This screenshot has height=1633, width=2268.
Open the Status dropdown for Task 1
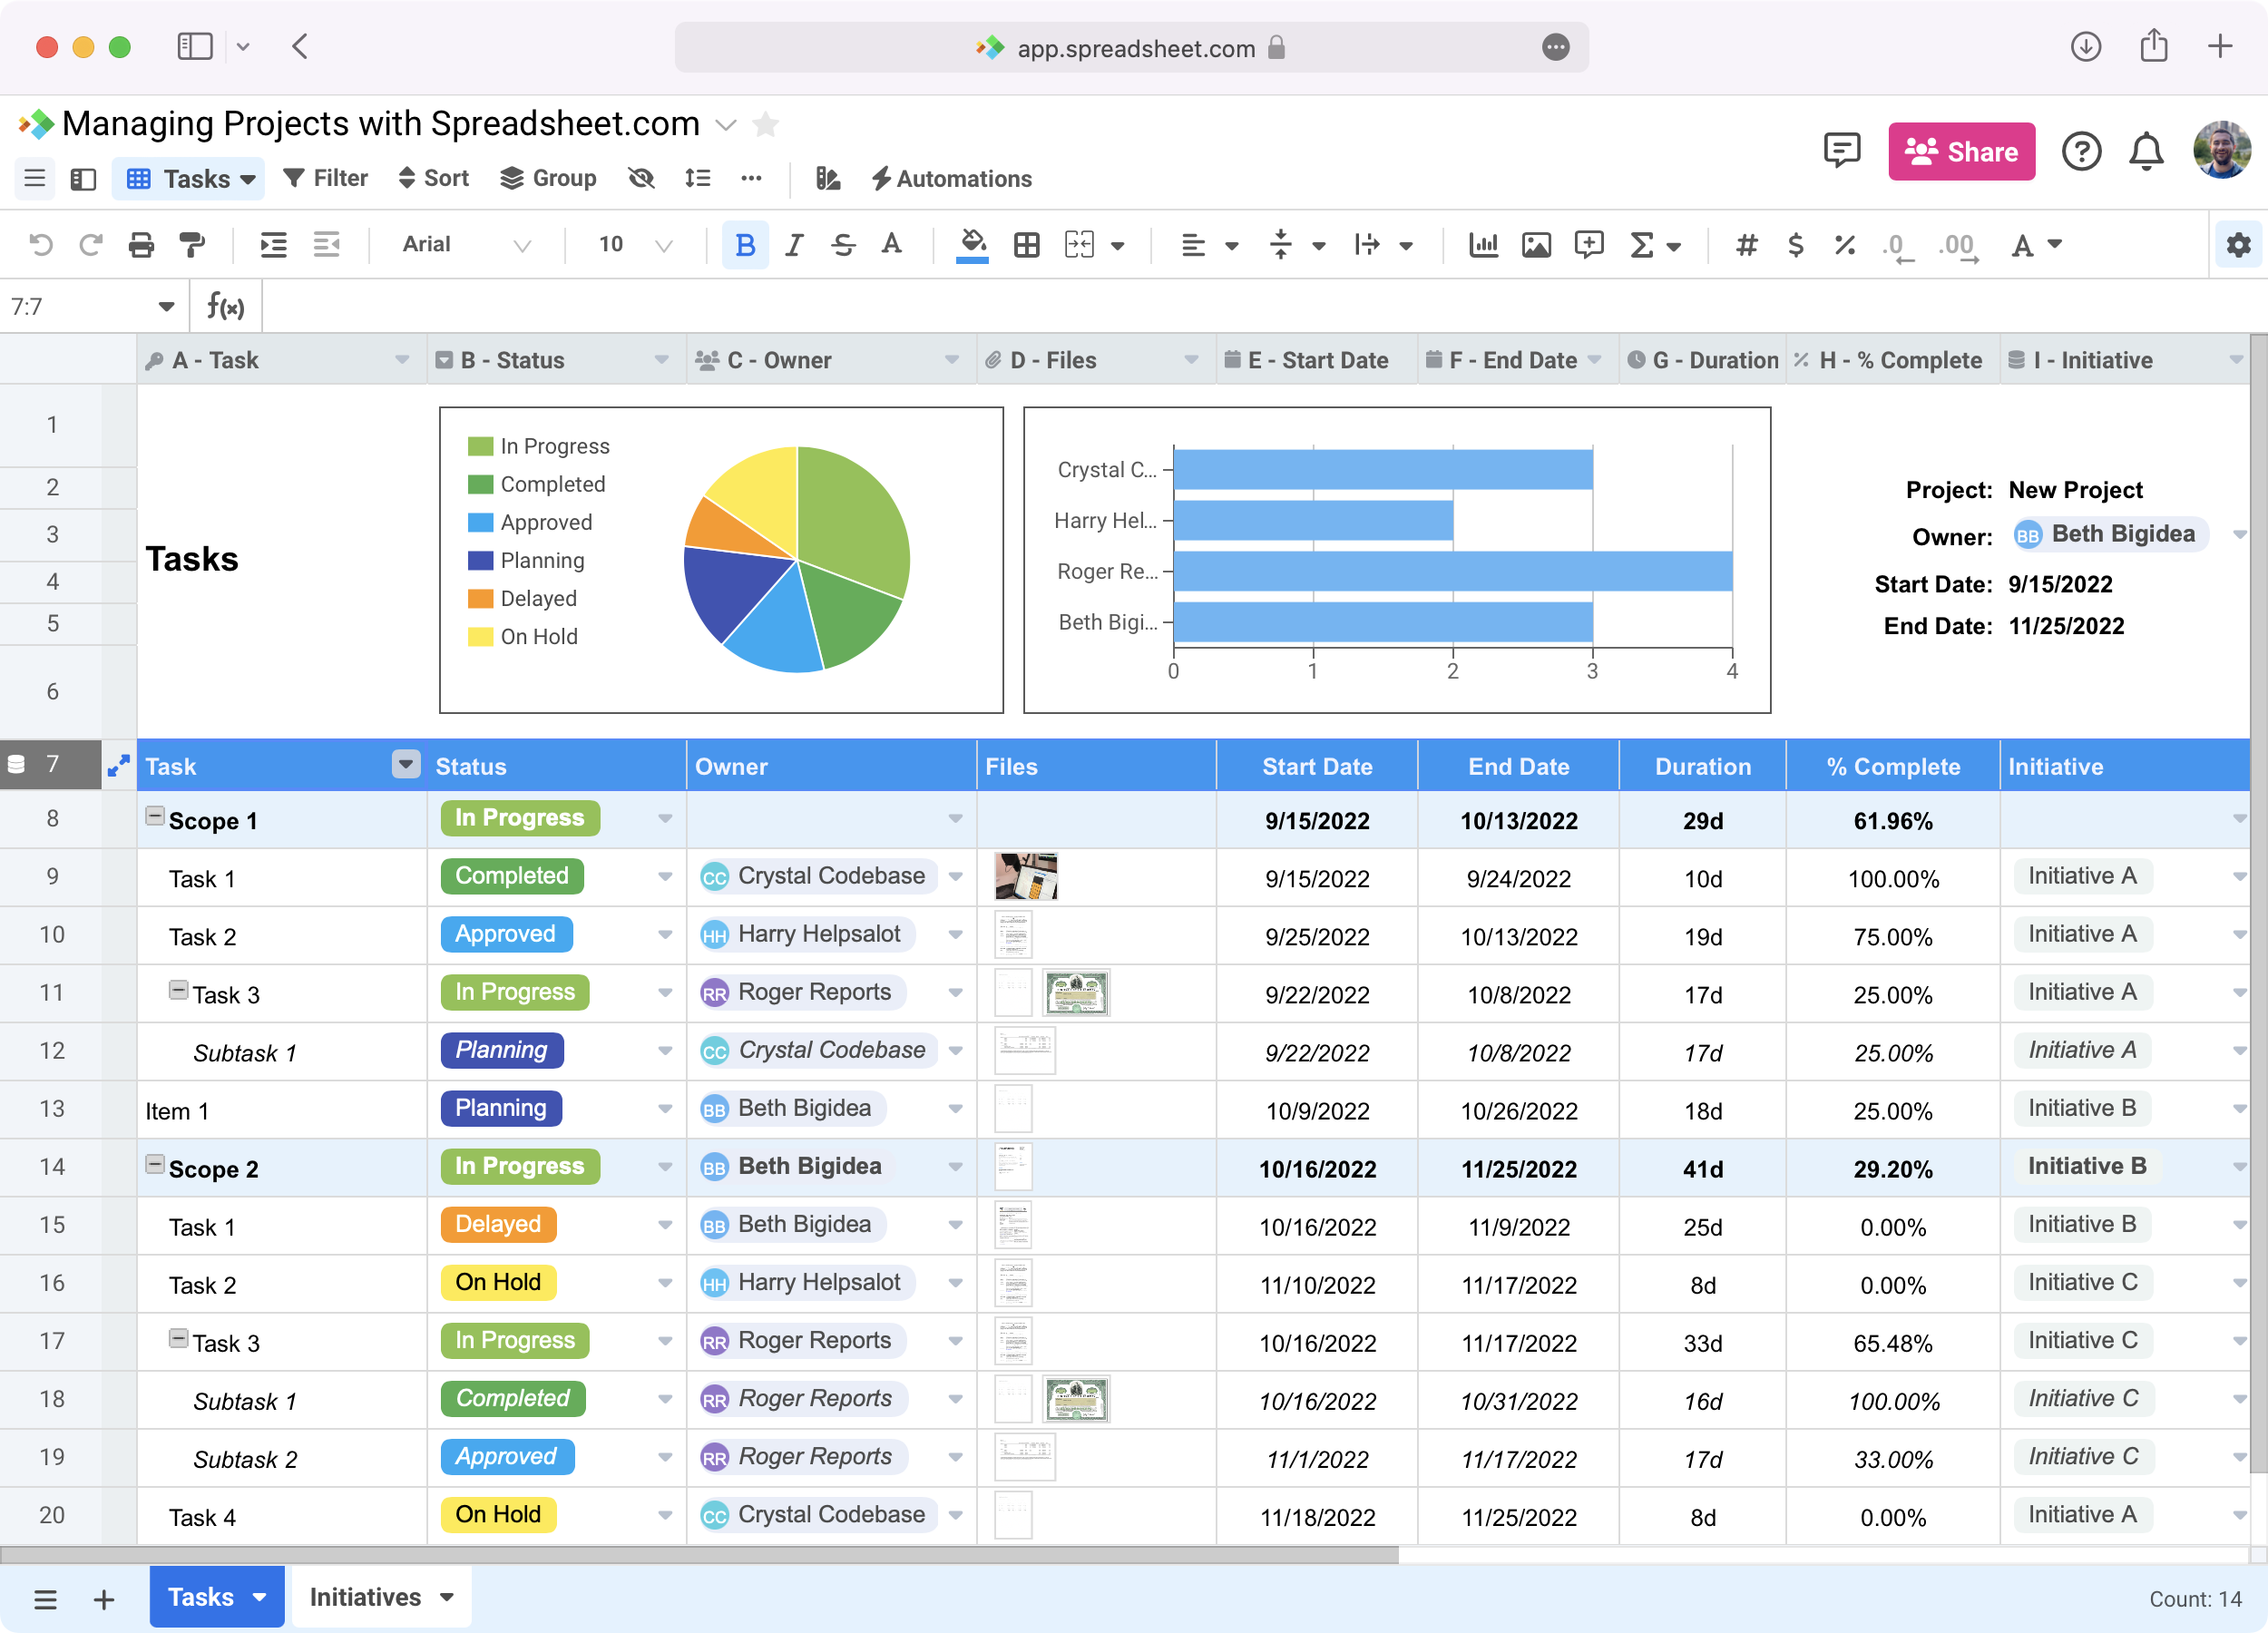pyautogui.click(x=663, y=877)
